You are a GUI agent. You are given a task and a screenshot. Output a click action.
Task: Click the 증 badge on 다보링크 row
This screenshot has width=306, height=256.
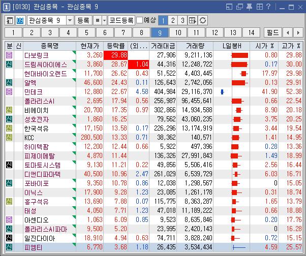tap(9, 55)
